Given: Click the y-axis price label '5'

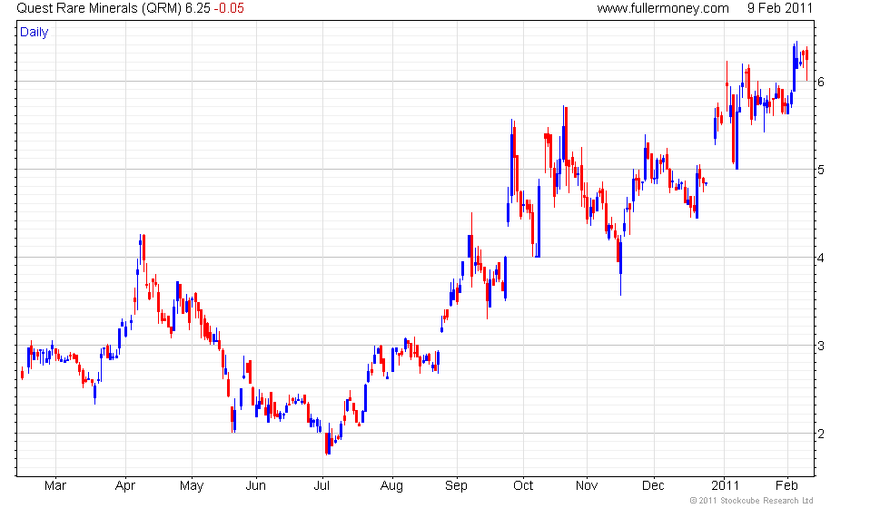Looking at the screenshot, I should (821, 171).
